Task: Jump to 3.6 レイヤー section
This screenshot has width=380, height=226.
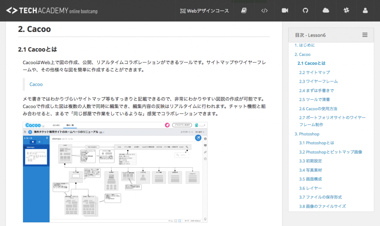Action: [x=311, y=188]
